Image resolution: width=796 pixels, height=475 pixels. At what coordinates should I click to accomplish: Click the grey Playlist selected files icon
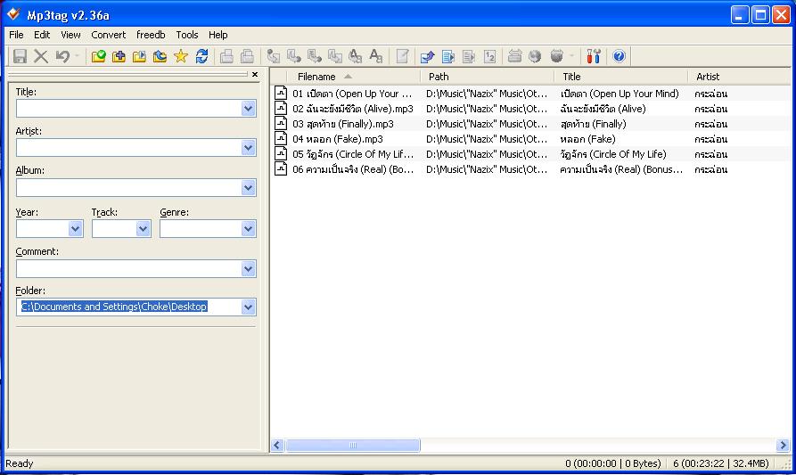[469, 56]
